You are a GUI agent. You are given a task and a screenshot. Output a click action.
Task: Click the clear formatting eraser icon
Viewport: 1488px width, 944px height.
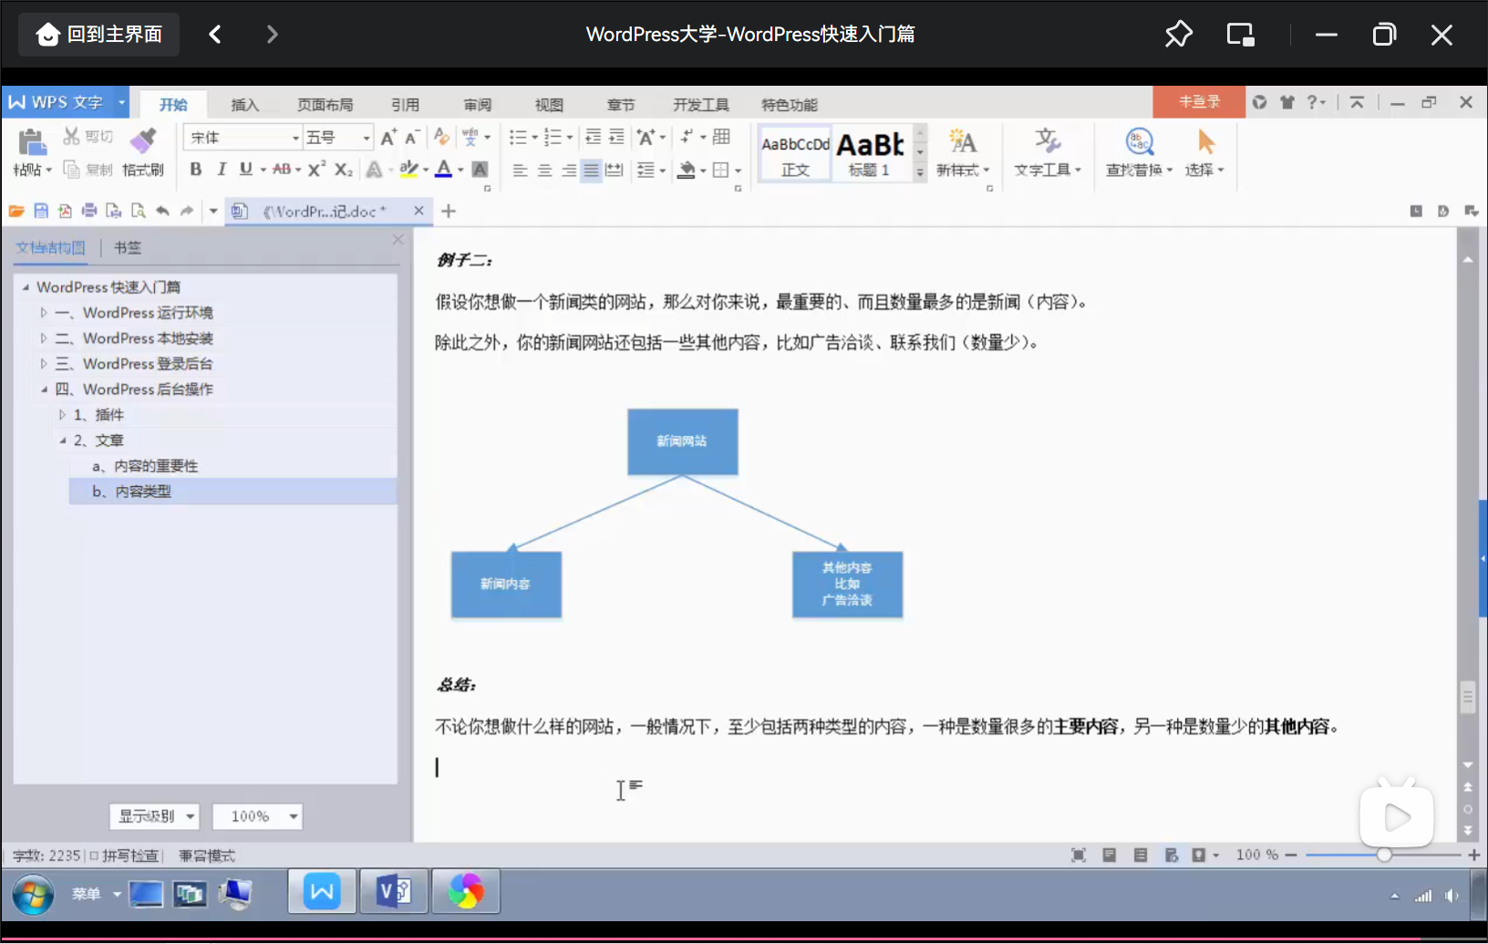pos(442,138)
